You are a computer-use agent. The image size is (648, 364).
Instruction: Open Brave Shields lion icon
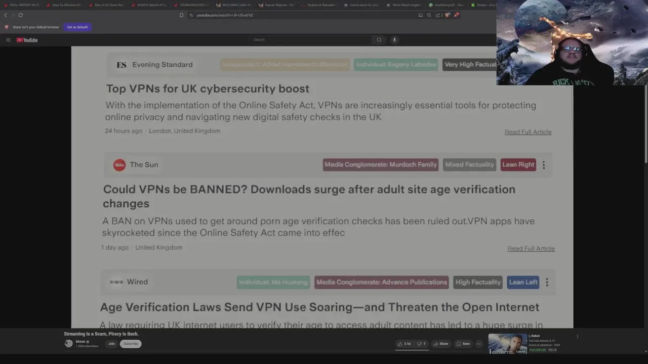pyautogui.click(x=448, y=15)
